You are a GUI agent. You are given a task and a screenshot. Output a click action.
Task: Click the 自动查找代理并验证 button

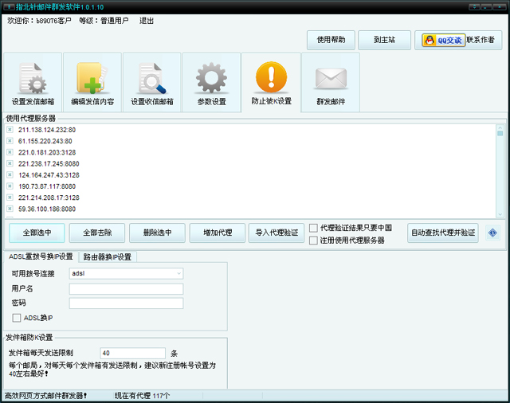pos(443,233)
